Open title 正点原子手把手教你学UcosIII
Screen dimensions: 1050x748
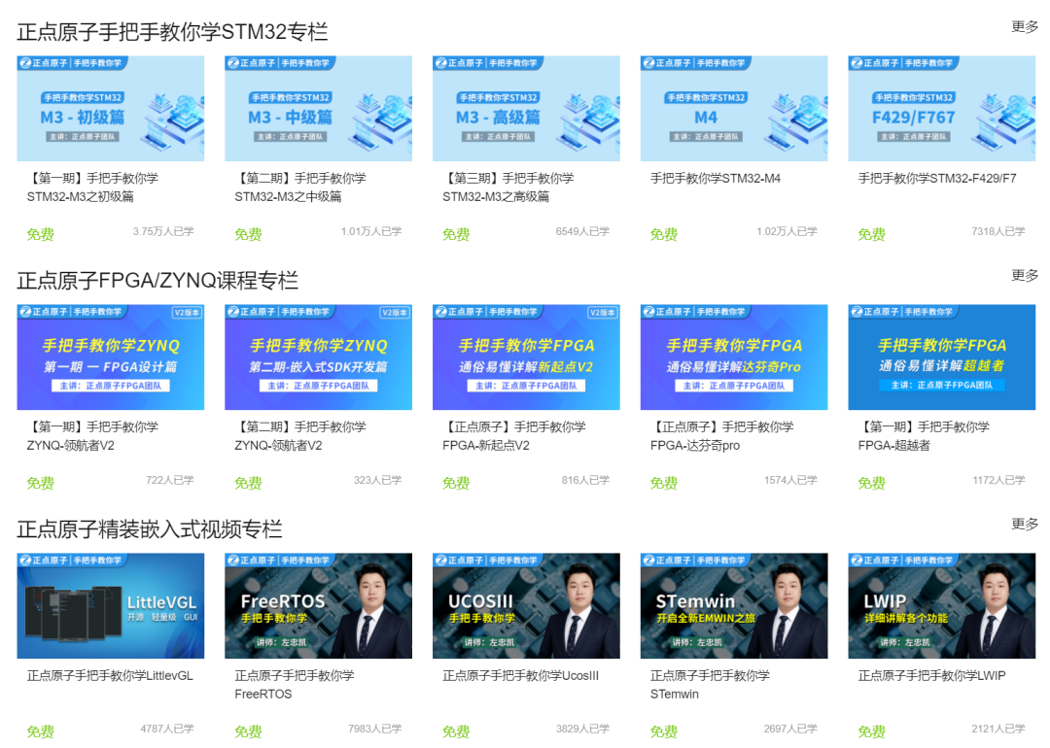point(520,676)
